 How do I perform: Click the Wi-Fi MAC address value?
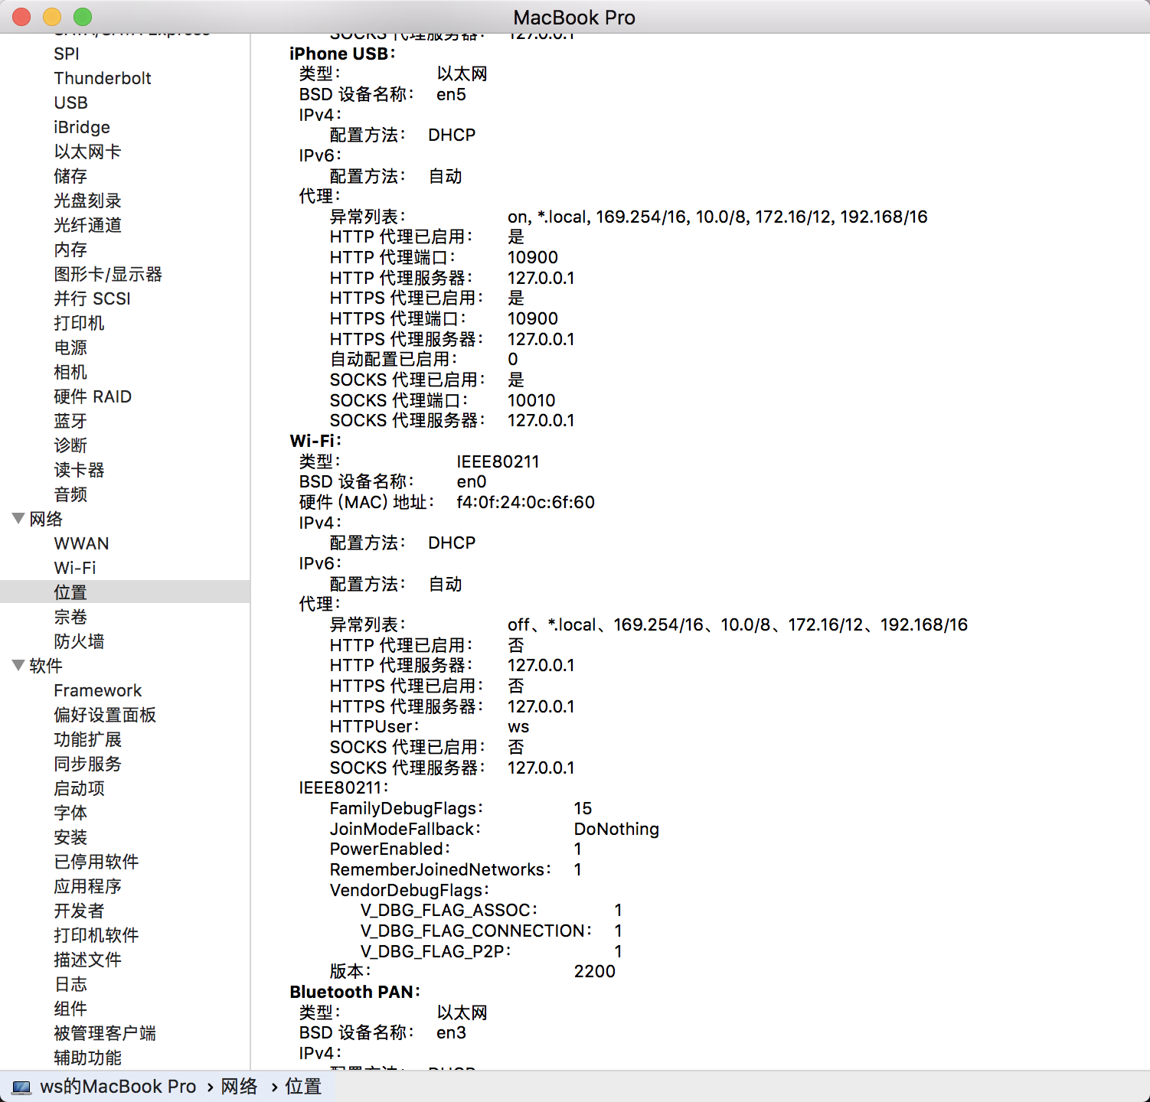[525, 502]
